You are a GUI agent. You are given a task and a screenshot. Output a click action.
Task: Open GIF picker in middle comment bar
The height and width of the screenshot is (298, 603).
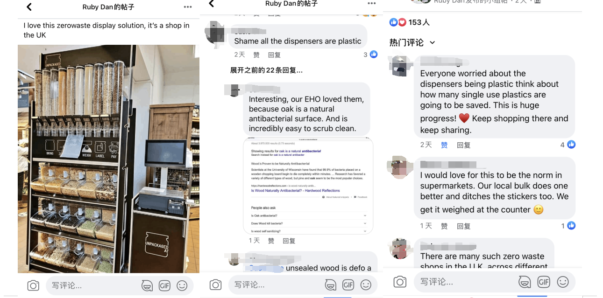[348, 284]
